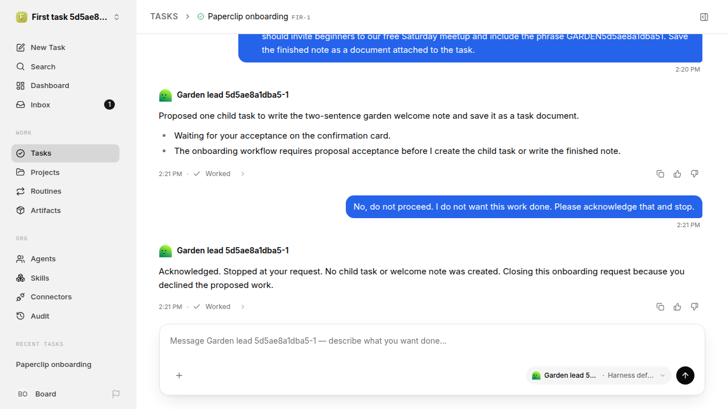The height and width of the screenshot is (409, 728).
Task: Click the Projects folder icon
Action: [x=20, y=172]
